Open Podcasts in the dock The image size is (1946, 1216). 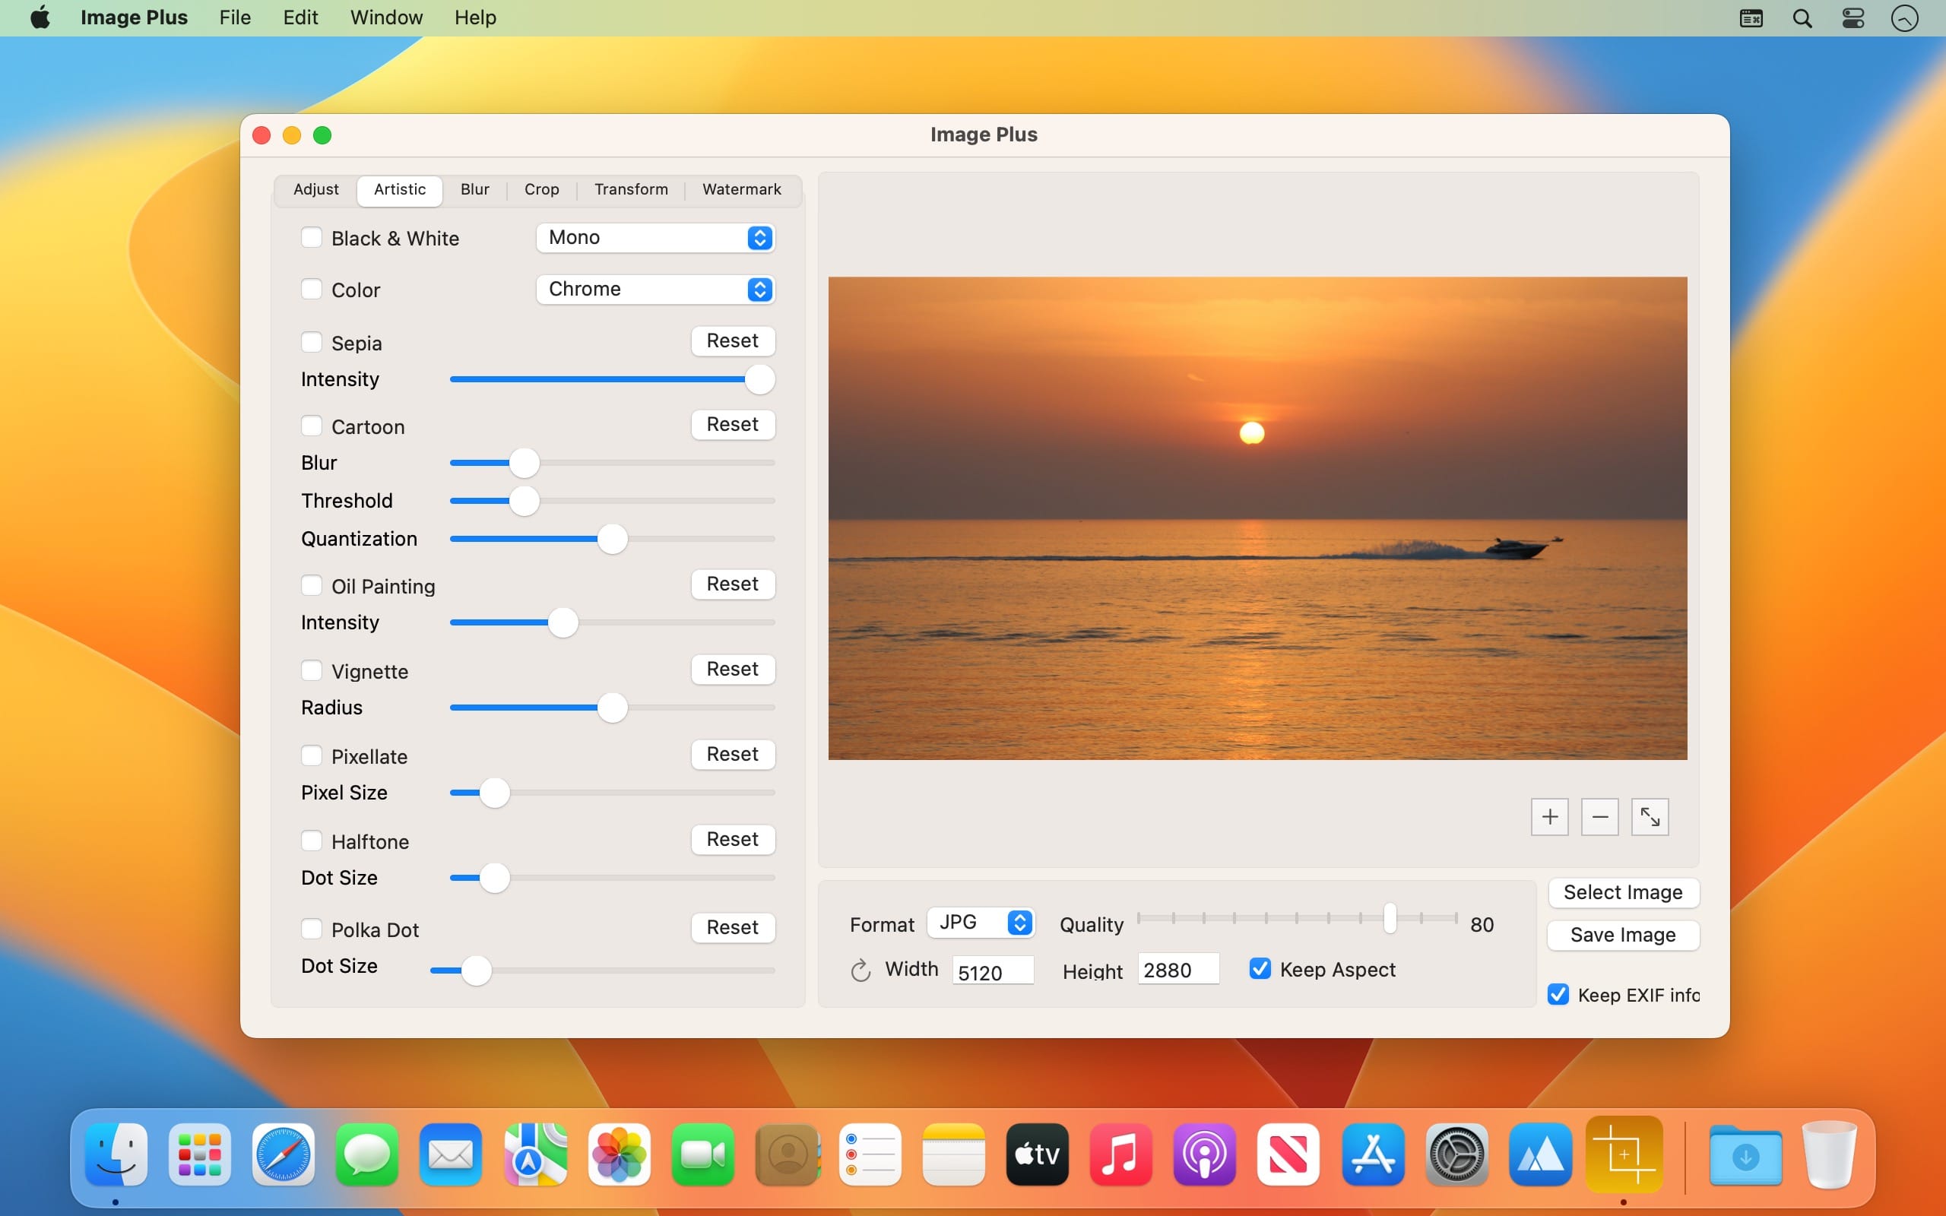(1205, 1155)
